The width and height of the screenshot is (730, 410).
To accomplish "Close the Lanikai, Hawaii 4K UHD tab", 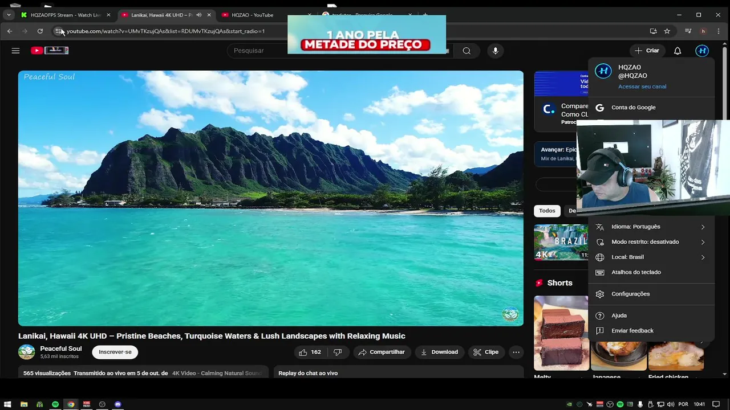I will [x=209, y=15].
